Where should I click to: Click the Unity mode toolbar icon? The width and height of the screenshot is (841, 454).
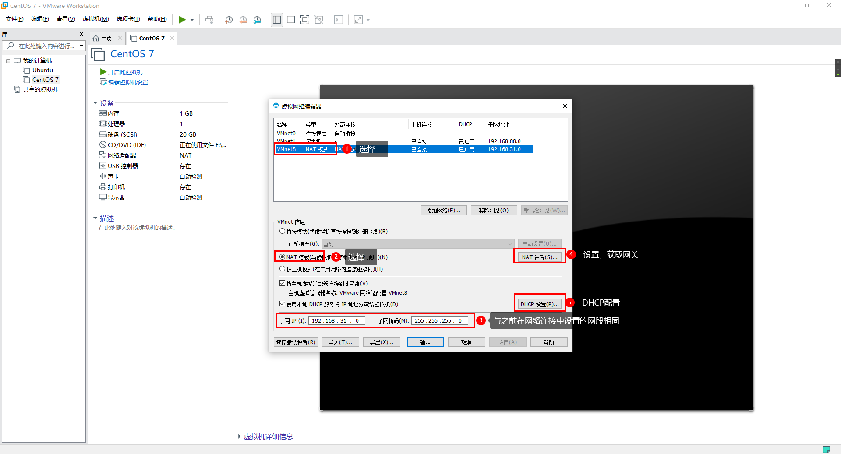tap(319, 20)
